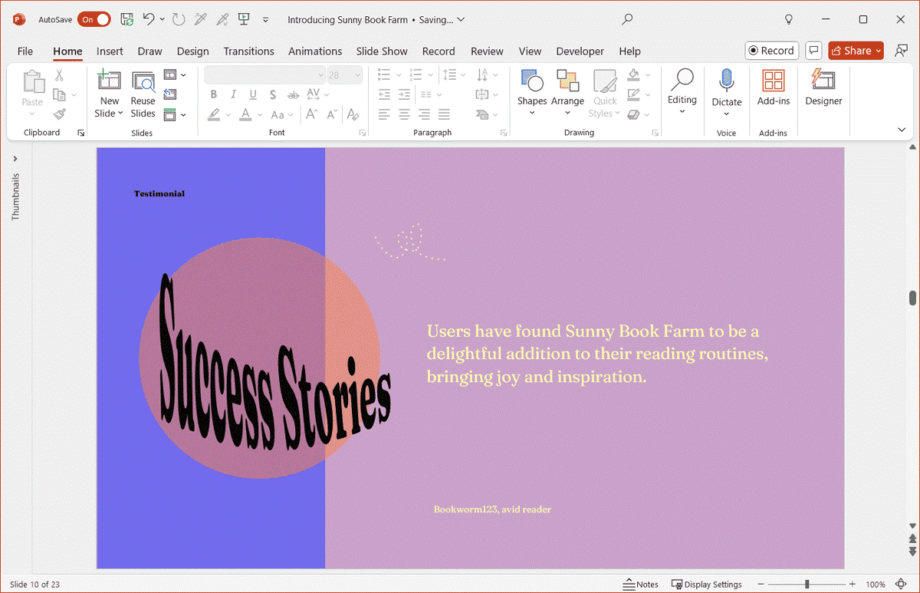Click the vertical scrollbar thumb
This screenshot has height=593, width=920.
912,298
